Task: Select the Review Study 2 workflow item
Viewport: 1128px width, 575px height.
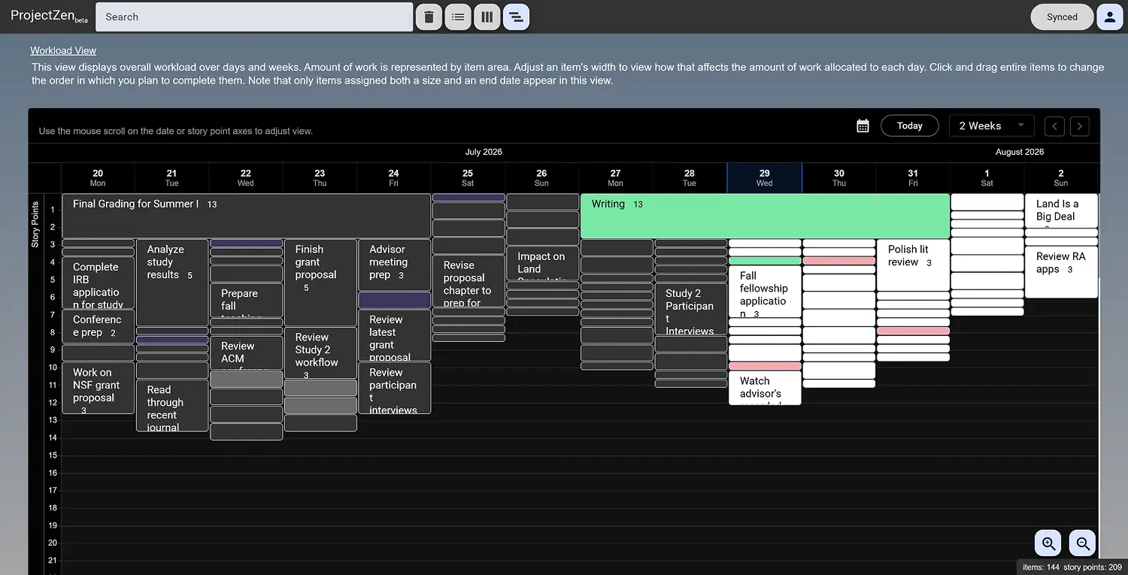Action: pos(320,353)
